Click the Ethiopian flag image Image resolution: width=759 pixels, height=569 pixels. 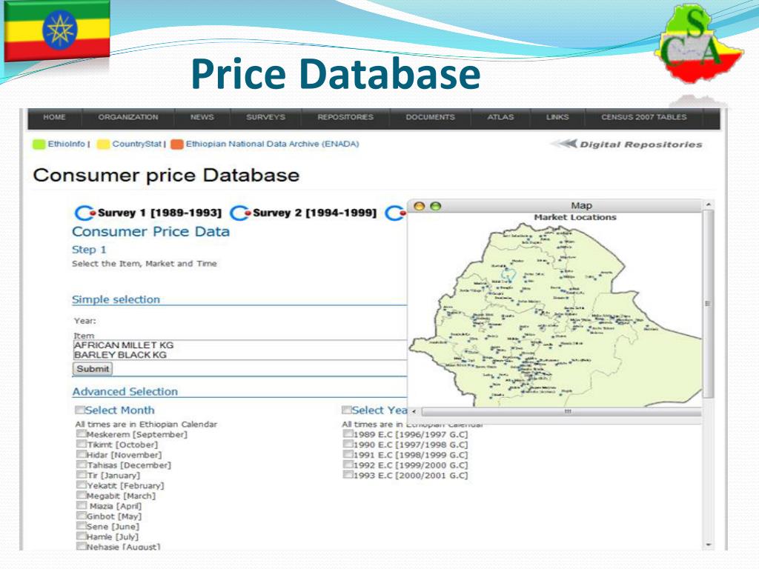57,30
